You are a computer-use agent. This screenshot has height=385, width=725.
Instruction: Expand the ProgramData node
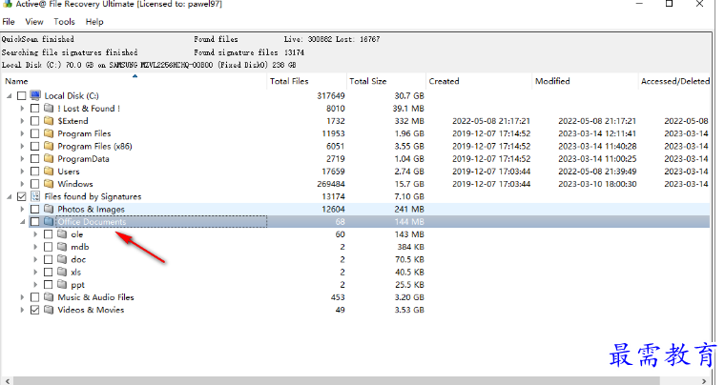tap(22, 159)
